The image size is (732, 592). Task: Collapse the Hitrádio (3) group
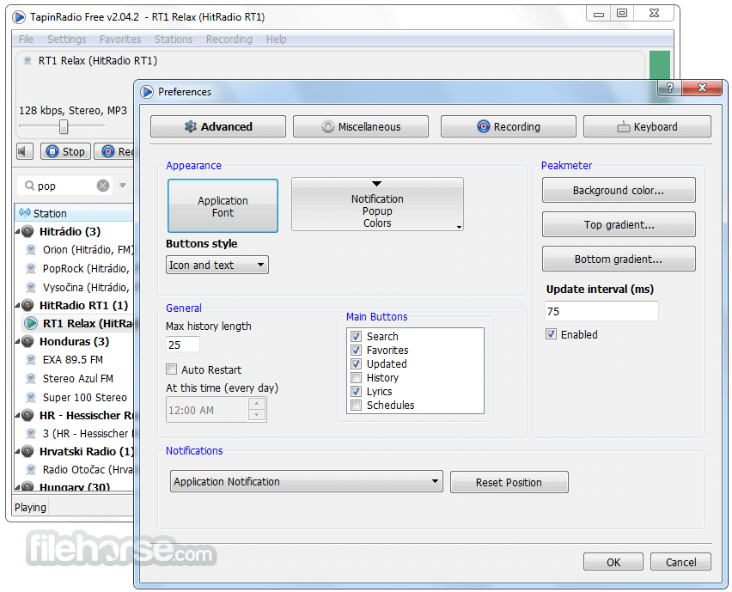pyautogui.click(x=17, y=231)
